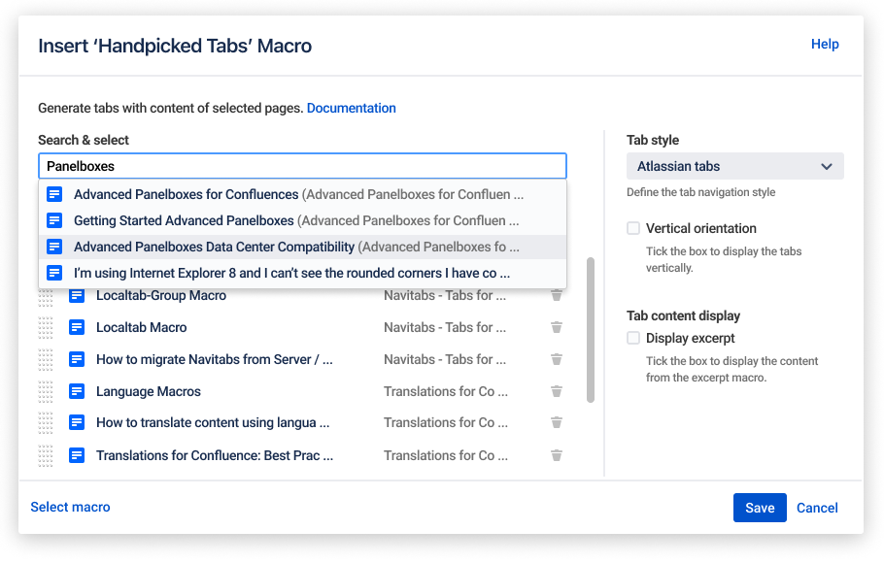884x563 pixels.
Task: Save the Handpicked Tabs macro
Action: (x=760, y=508)
